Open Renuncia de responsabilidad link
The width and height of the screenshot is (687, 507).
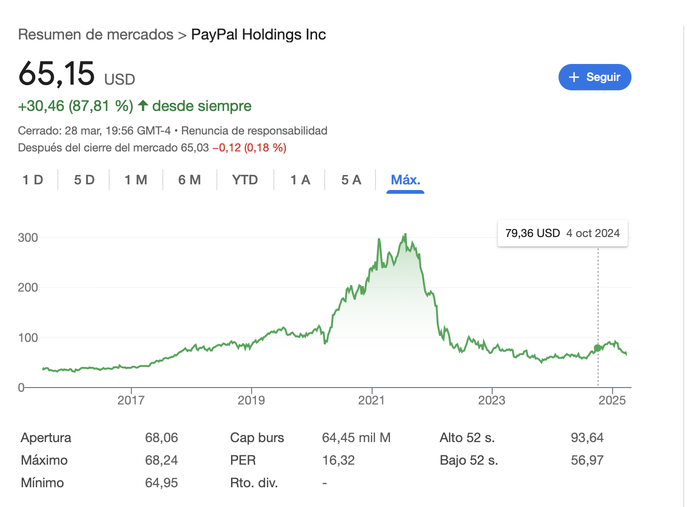254,131
